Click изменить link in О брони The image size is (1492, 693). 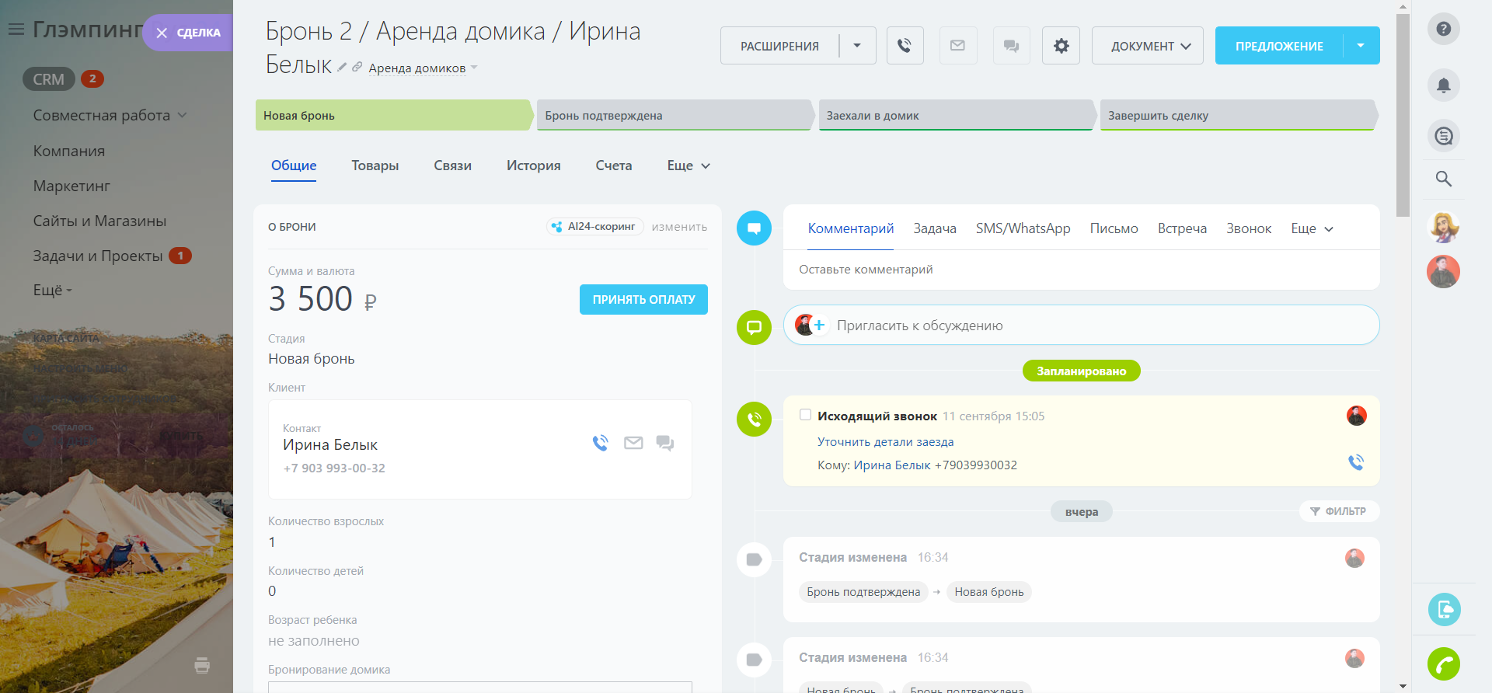pyautogui.click(x=679, y=227)
